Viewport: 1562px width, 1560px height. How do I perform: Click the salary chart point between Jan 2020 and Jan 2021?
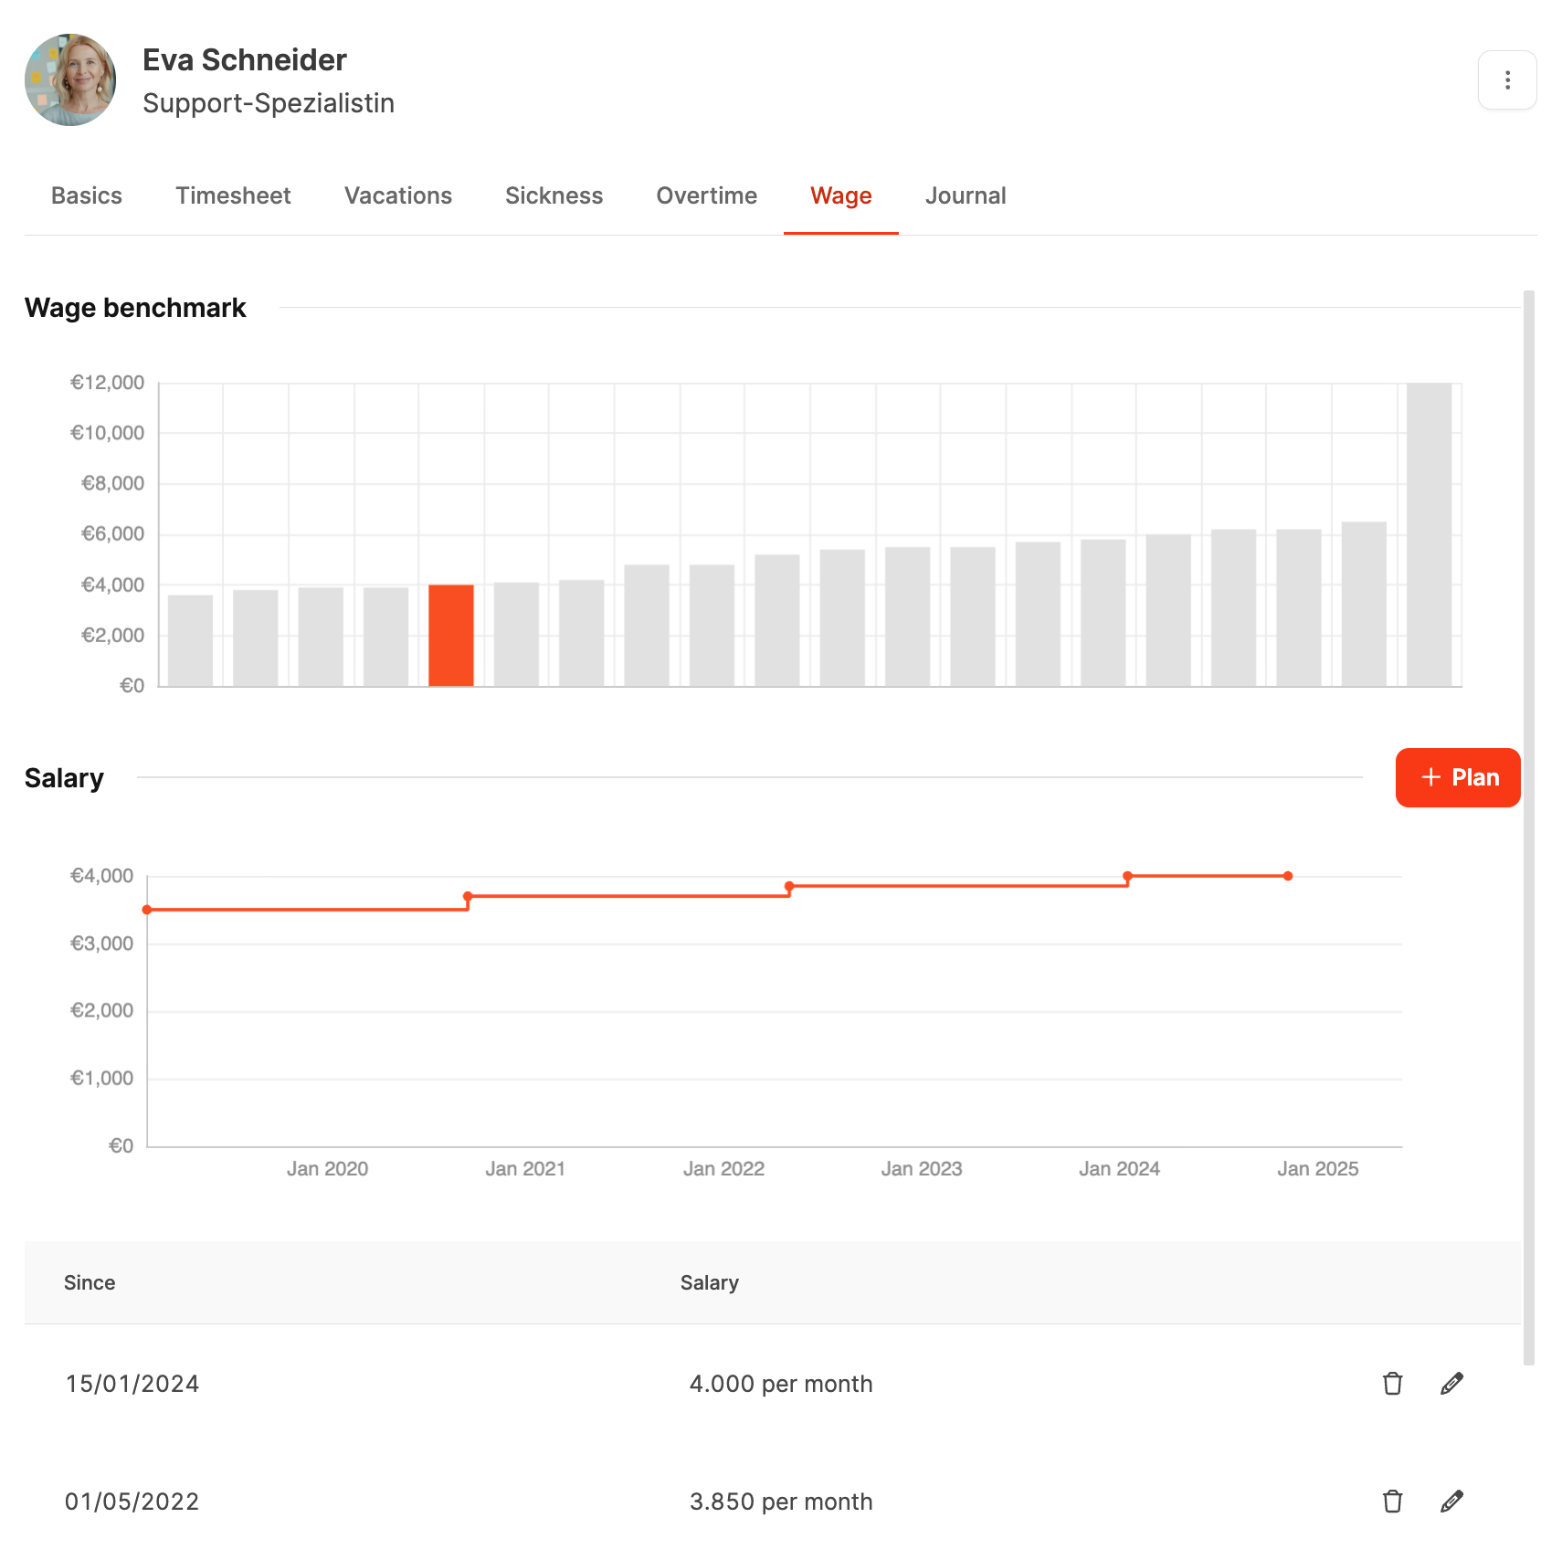[x=468, y=896]
